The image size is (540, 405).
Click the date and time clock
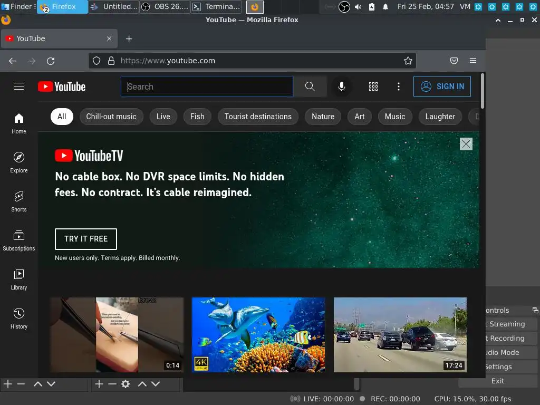tap(426, 6)
